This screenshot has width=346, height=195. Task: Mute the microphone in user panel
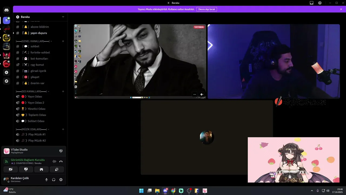(x=46, y=180)
